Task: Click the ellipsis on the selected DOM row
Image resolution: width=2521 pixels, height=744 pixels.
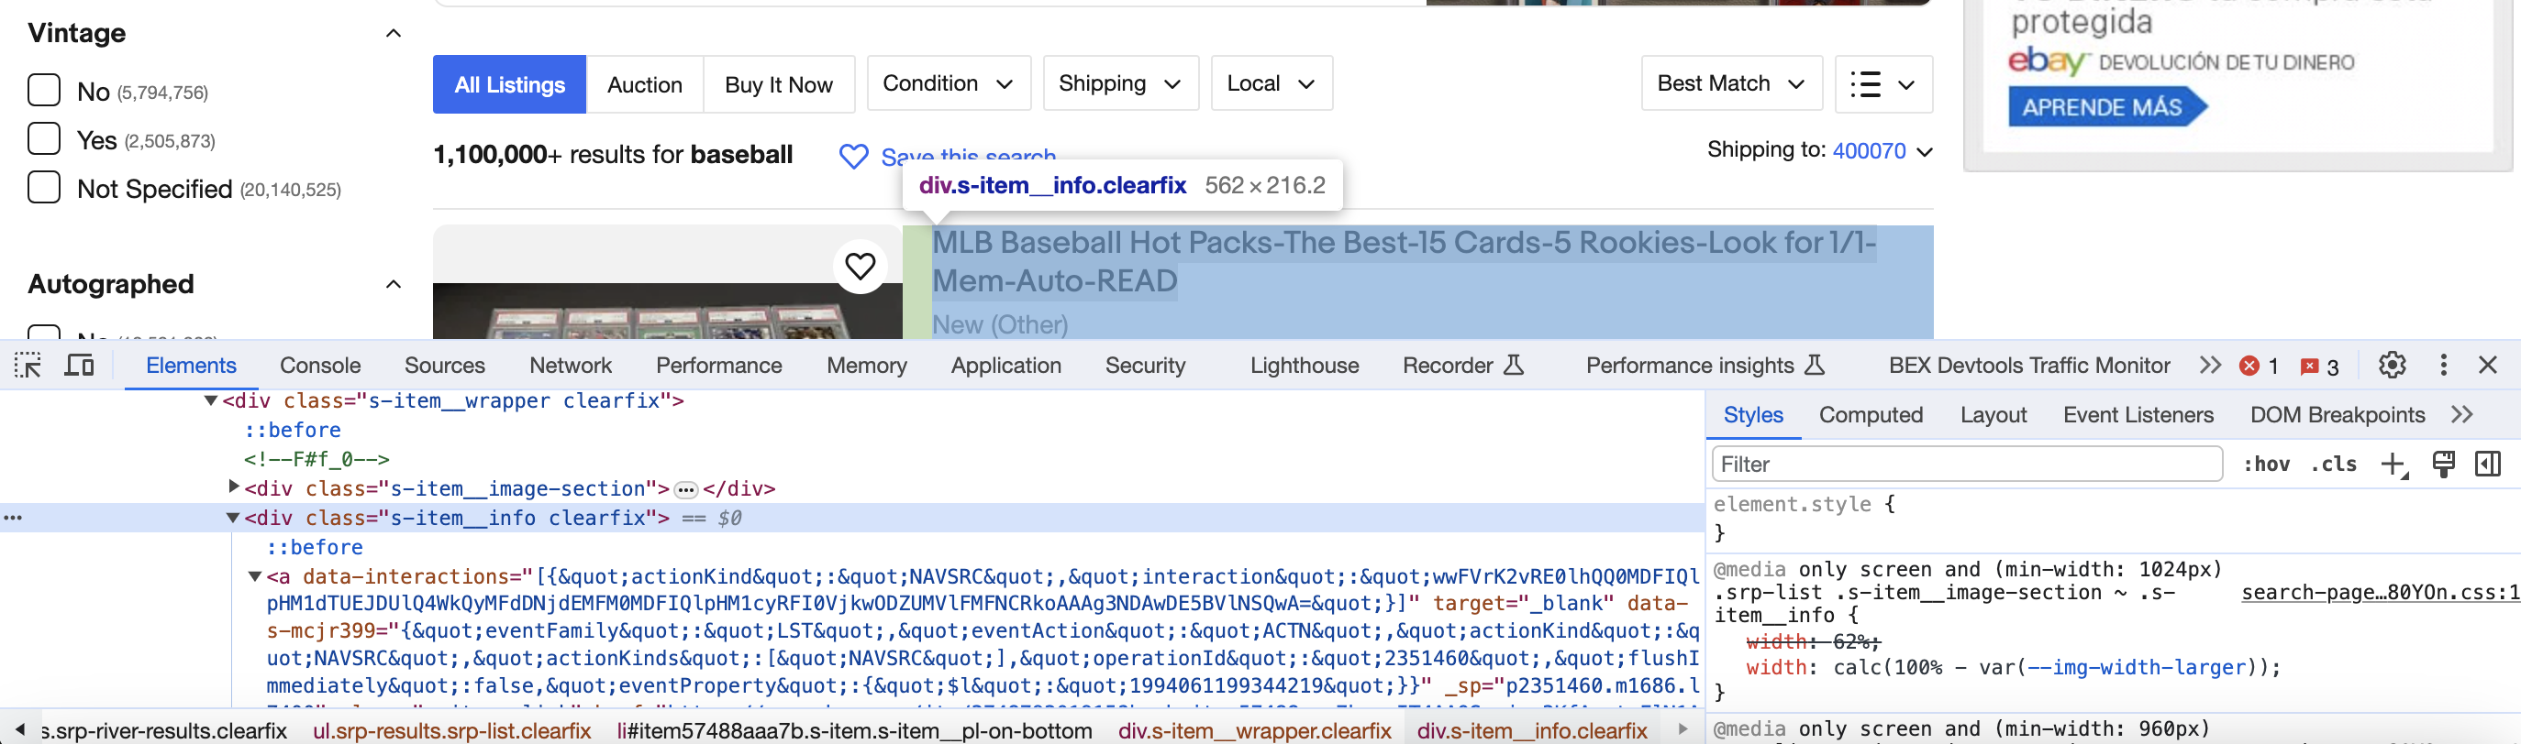Action: [13, 519]
